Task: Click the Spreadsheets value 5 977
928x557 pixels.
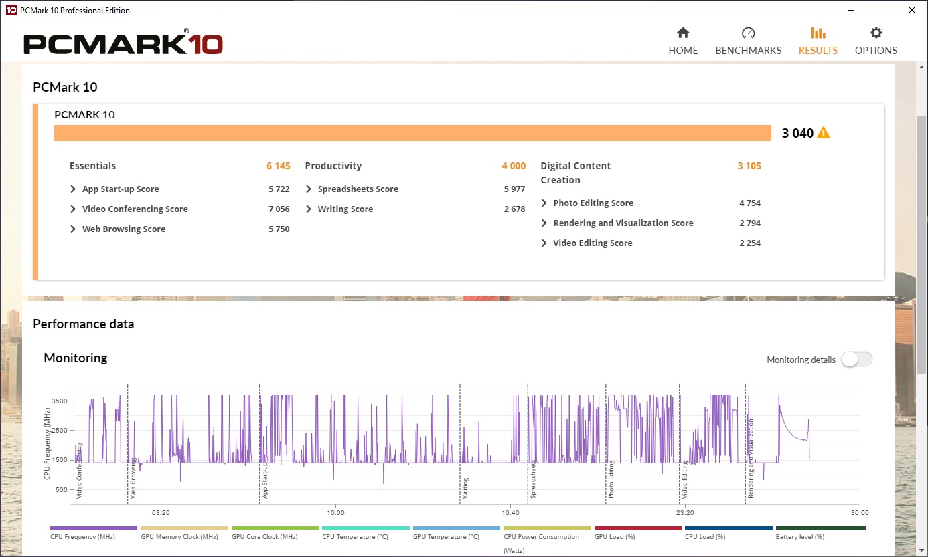Action: [515, 189]
